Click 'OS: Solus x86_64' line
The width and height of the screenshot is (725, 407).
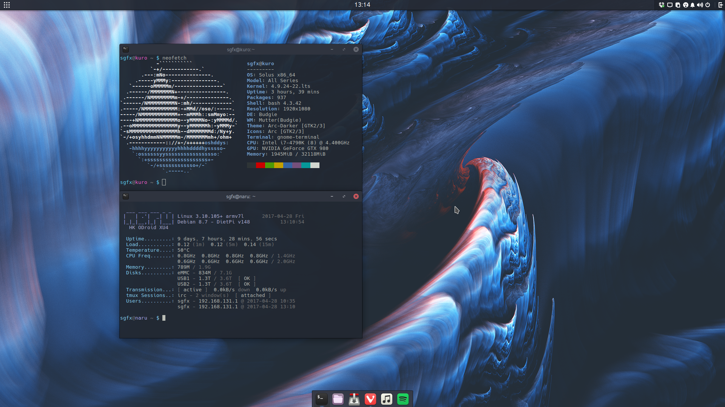[x=271, y=75]
